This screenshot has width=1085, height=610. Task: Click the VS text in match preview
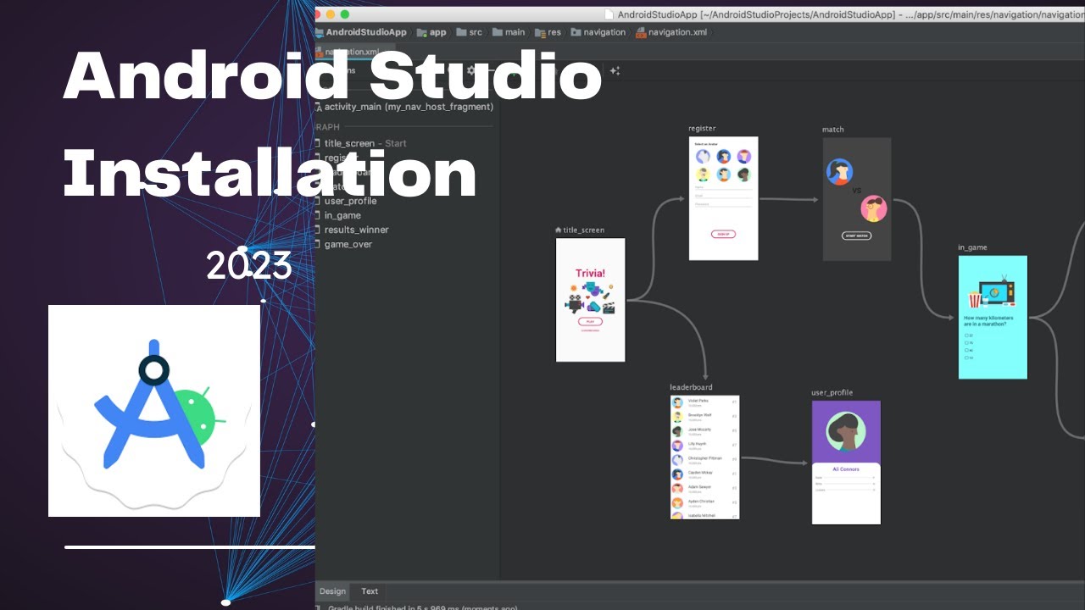click(x=856, y=190)
